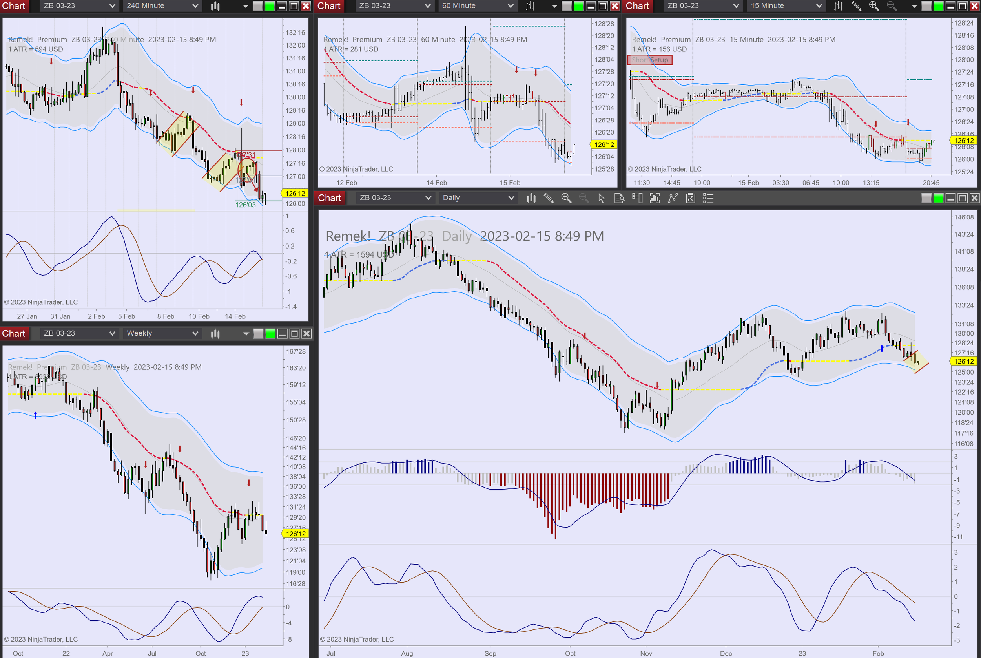Image resolution: width=981 pixels, height=658 pixels.
Task: Open Chart Trader icon in Daily toolbar
Action: pos(637,198)
